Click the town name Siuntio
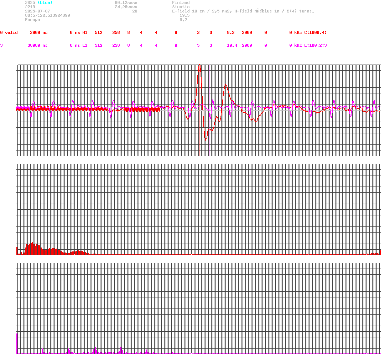 181,7
